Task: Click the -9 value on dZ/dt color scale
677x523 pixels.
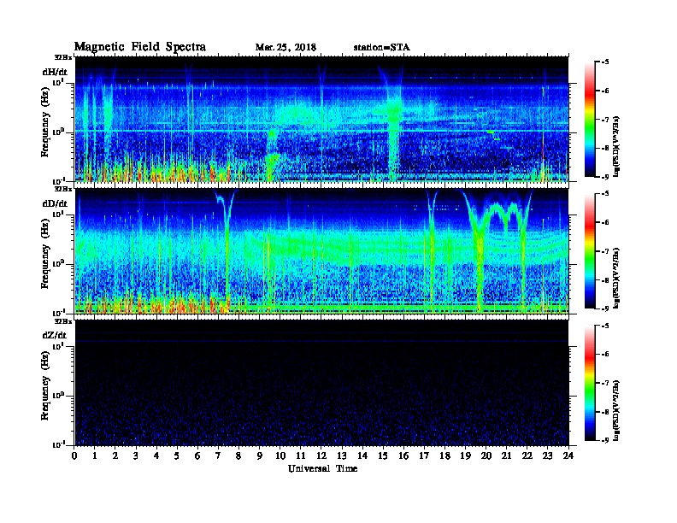Action: (605, 440)
